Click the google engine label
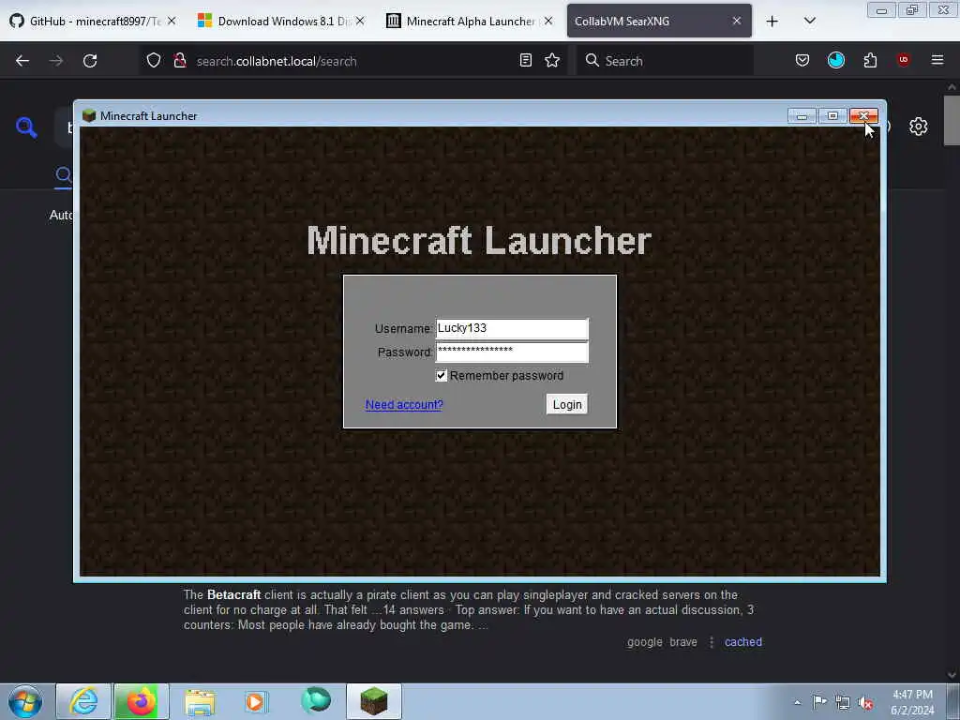 click(645, 641)
